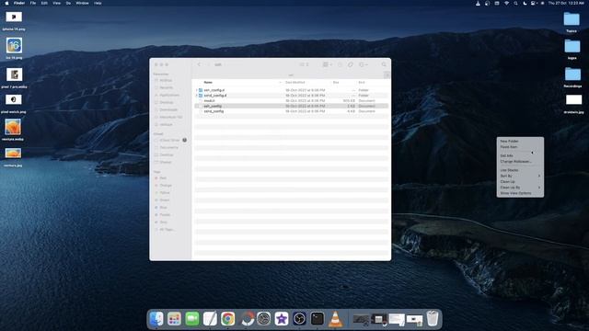Choose Get Info in context menu
The image size is (589, 331).
click(520, 155)
